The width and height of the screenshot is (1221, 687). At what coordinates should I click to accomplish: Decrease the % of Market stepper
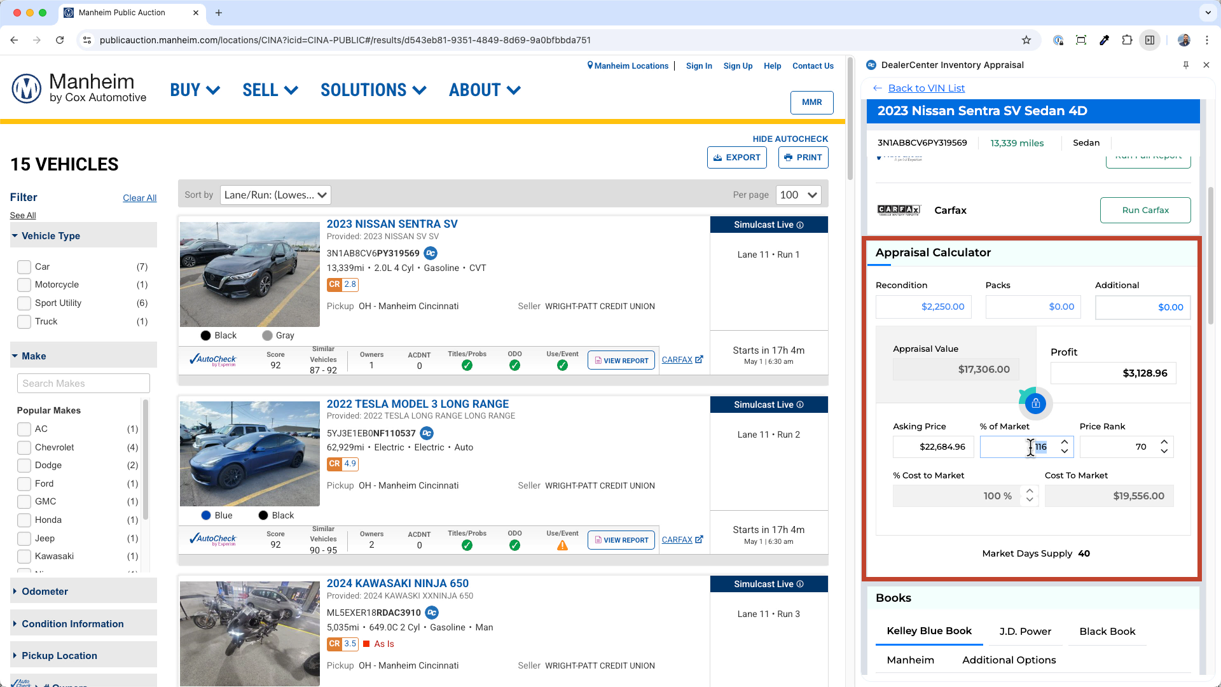tap(1065, 452)
